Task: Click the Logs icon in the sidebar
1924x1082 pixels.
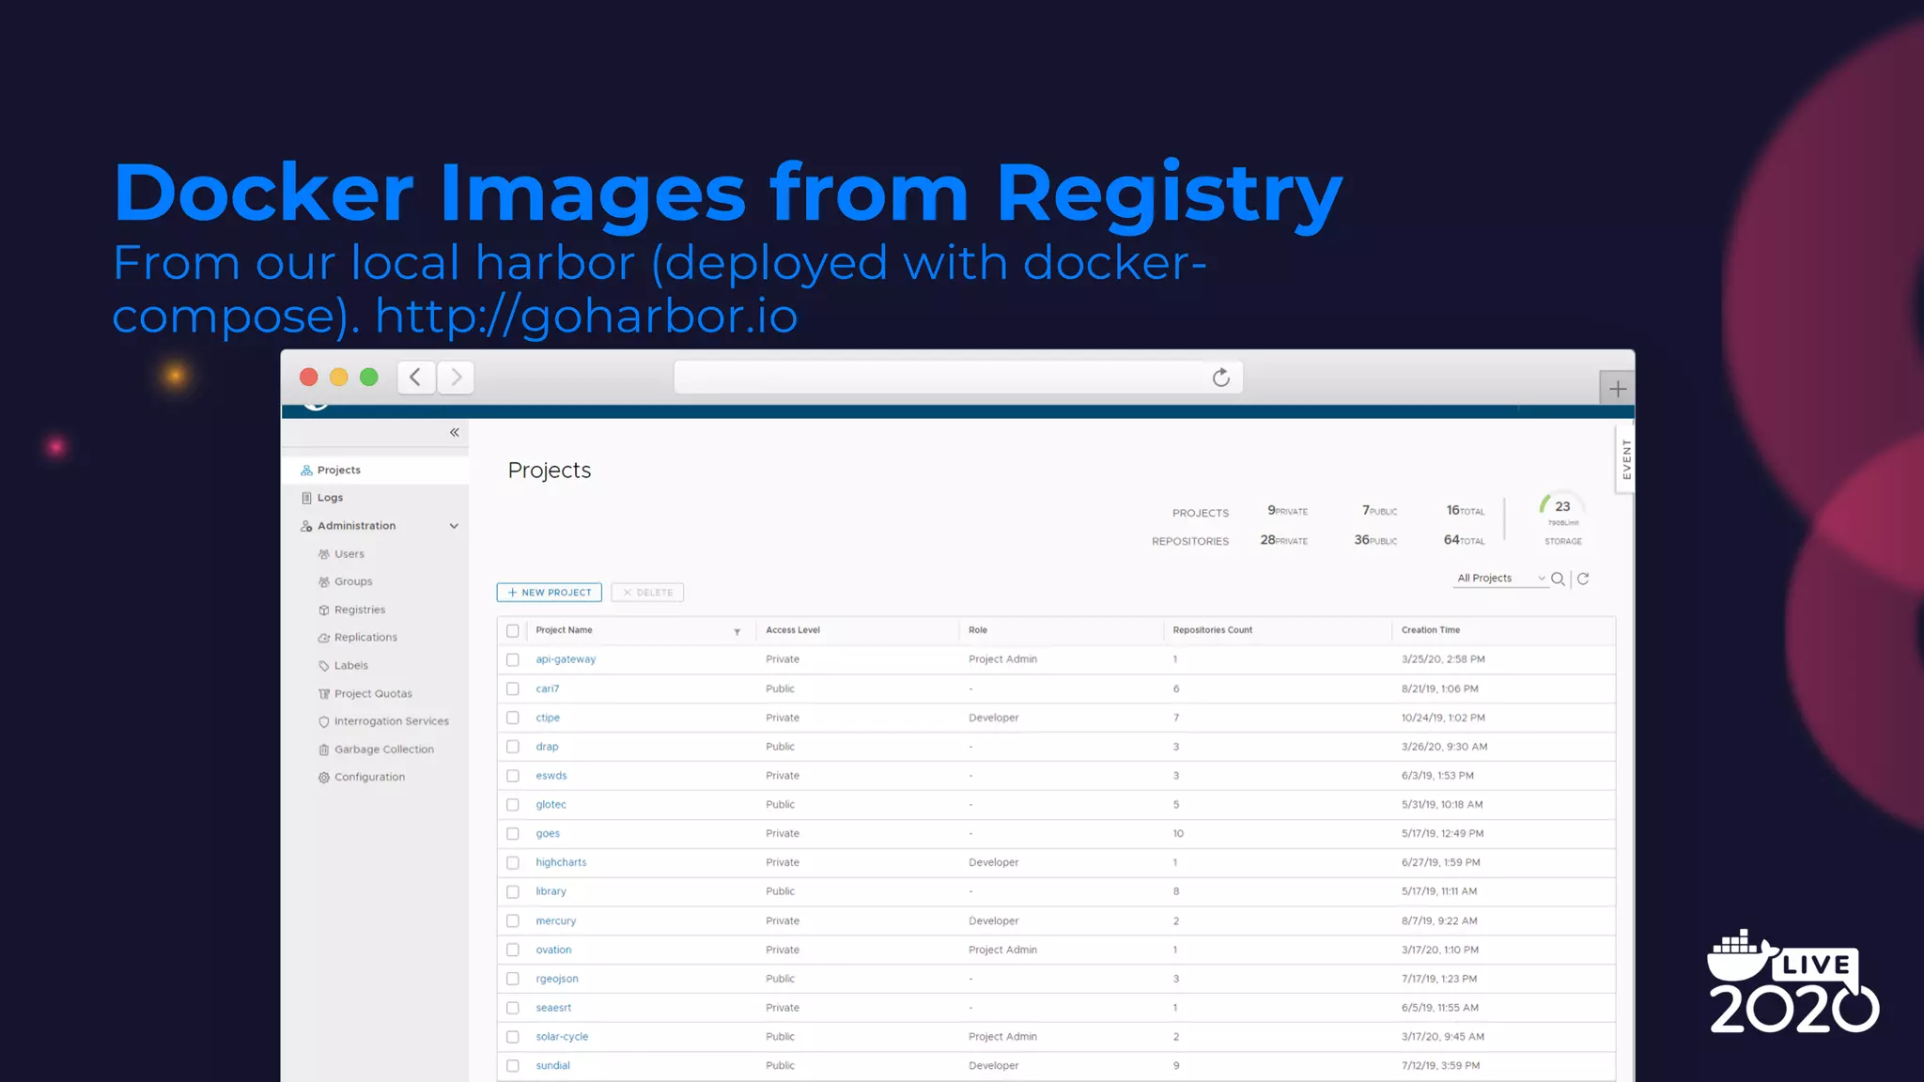Action: (x=306, y=498)
